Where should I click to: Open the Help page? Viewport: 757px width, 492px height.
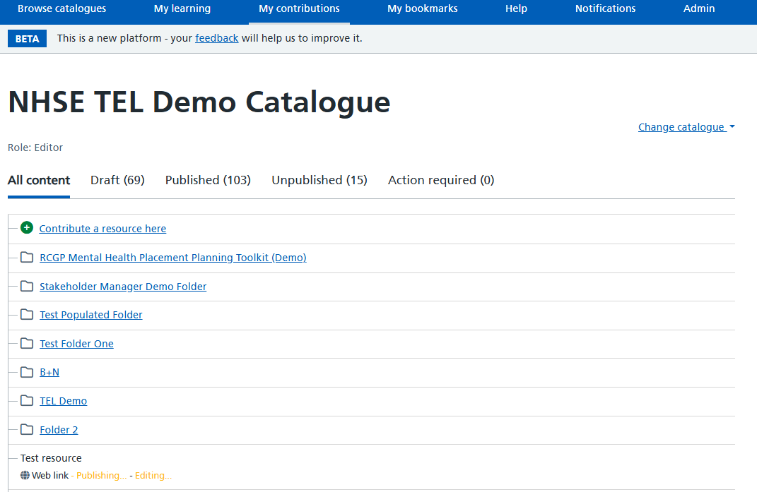[x=516, y=8]
